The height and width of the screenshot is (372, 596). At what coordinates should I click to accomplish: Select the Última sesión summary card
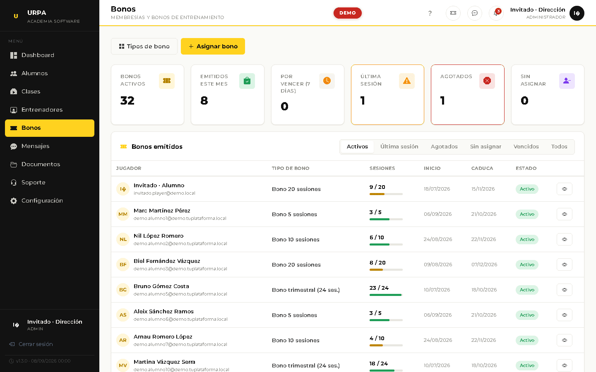[387, 95]
